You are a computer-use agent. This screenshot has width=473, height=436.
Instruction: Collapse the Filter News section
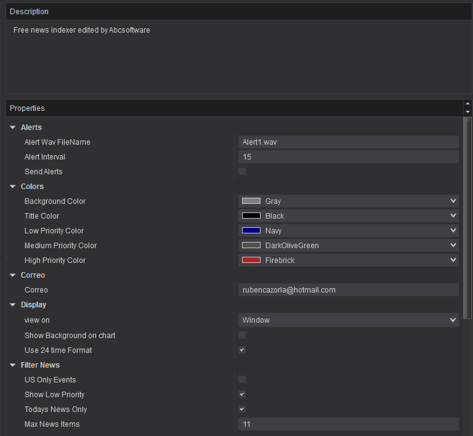(13, 365)
